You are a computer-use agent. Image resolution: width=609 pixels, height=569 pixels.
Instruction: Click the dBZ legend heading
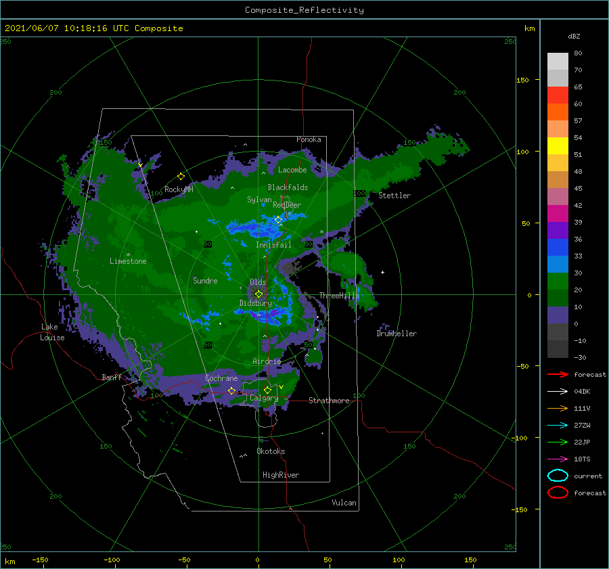[574, 36]
